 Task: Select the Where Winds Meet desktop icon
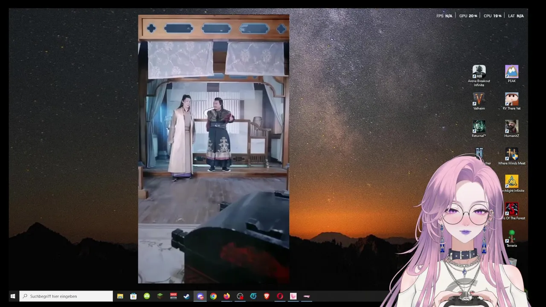[x=511, y=156]
